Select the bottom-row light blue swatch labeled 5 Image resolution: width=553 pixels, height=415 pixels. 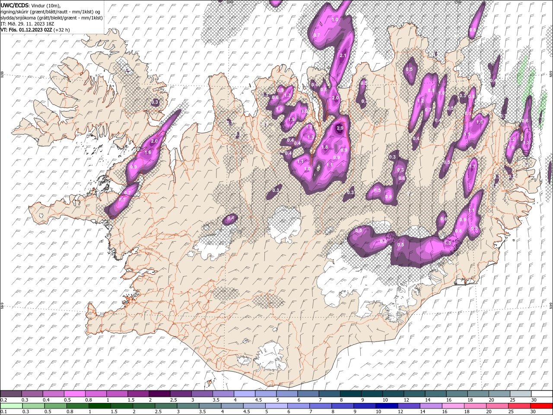point(276,406)
